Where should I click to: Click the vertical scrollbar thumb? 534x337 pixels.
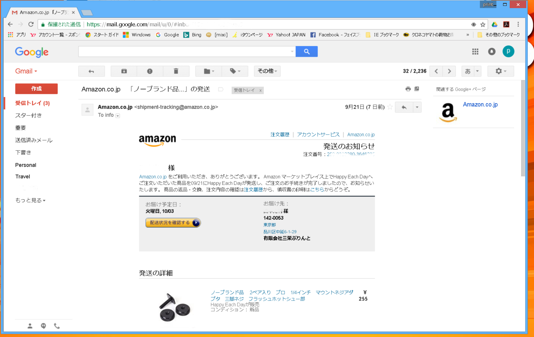pyautogui.click(x=523, y=128)
